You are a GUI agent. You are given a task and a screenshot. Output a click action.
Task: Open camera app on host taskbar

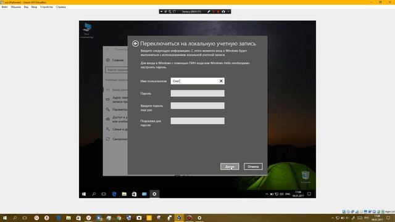(139, 218)
